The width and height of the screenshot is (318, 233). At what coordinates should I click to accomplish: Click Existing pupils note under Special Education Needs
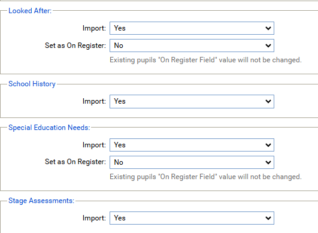pos(205,177)
